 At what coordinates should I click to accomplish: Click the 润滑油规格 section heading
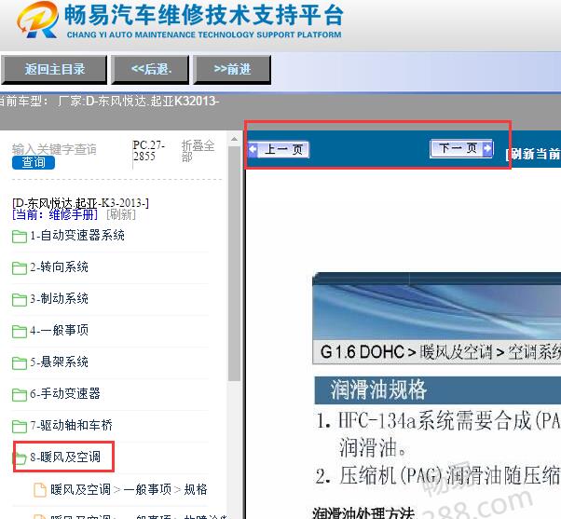[378, 389]
